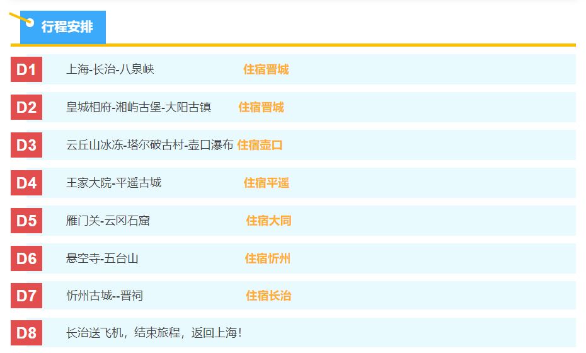
Task: Click the red D1 day badge
Action: (26, 69)
